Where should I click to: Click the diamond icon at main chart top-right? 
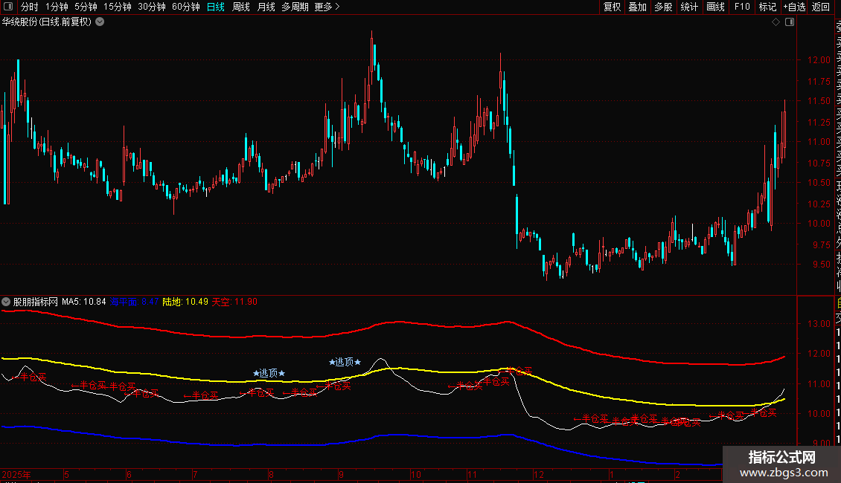(776, 22)
